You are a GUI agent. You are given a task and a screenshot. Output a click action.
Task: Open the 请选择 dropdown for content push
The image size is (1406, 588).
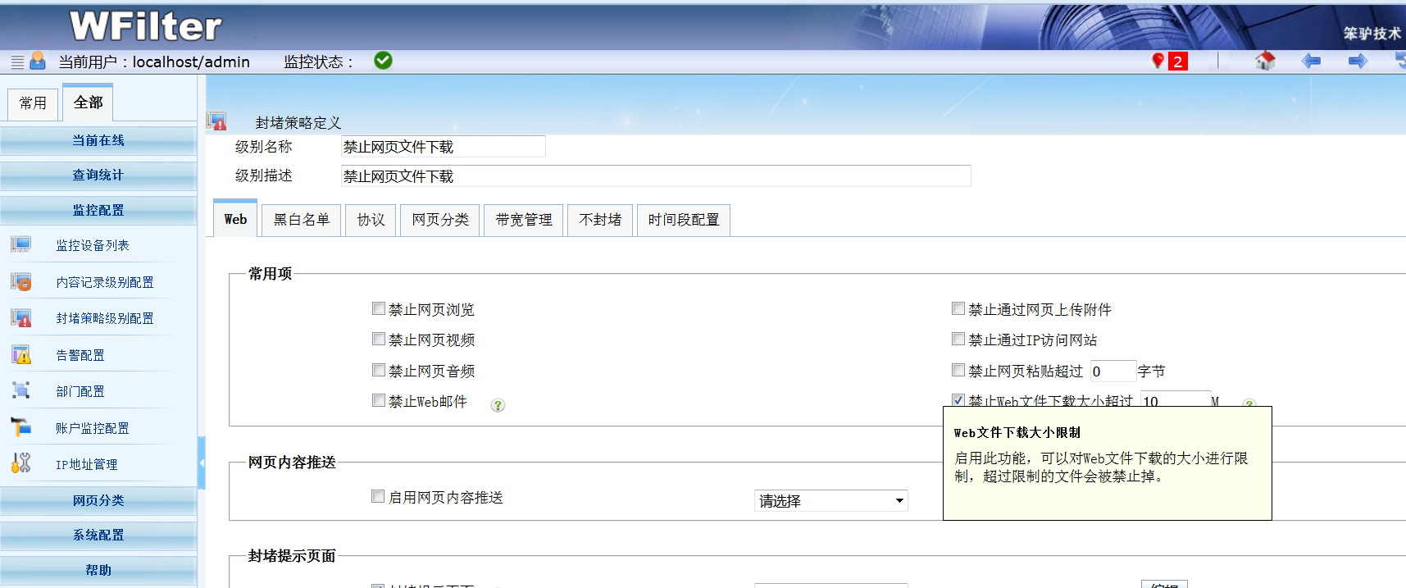point(830,500)
